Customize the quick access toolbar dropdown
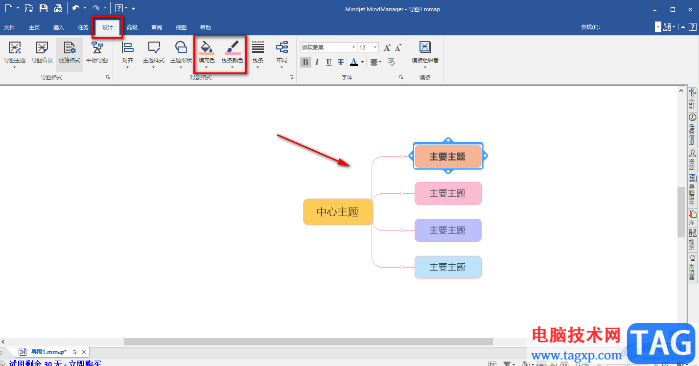 134,8
